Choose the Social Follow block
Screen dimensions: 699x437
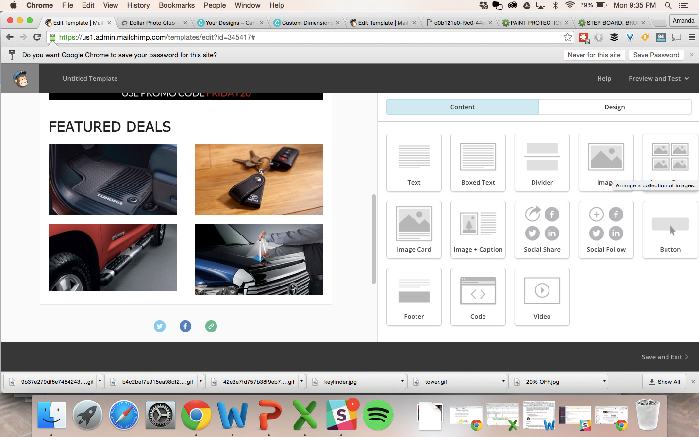(606, 230)
